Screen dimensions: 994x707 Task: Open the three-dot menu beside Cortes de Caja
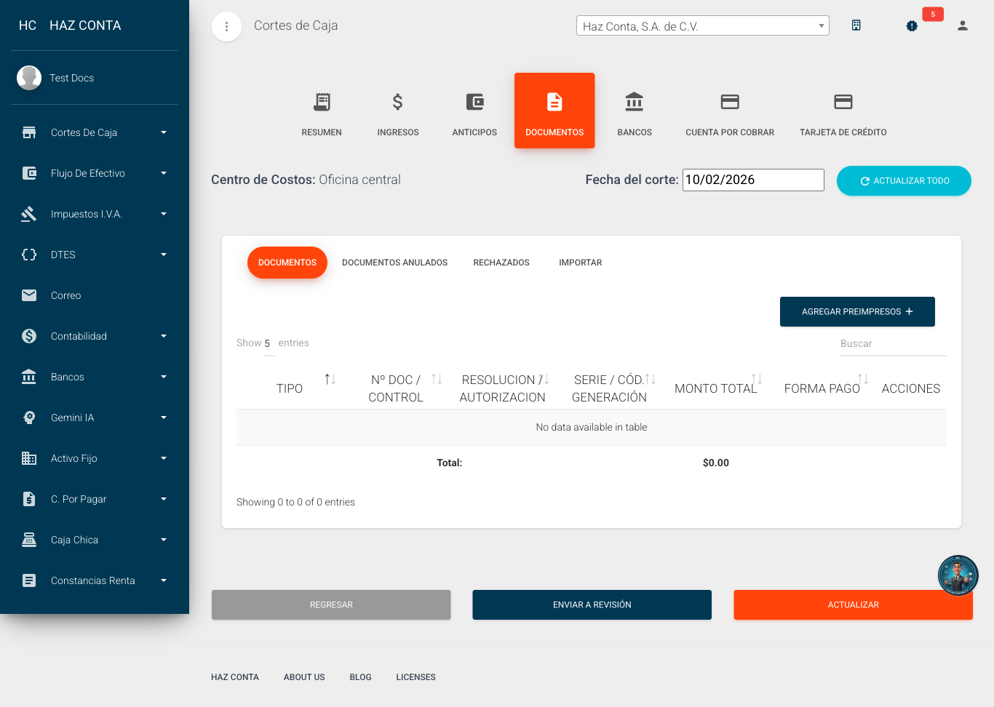(x=226, y=27)
